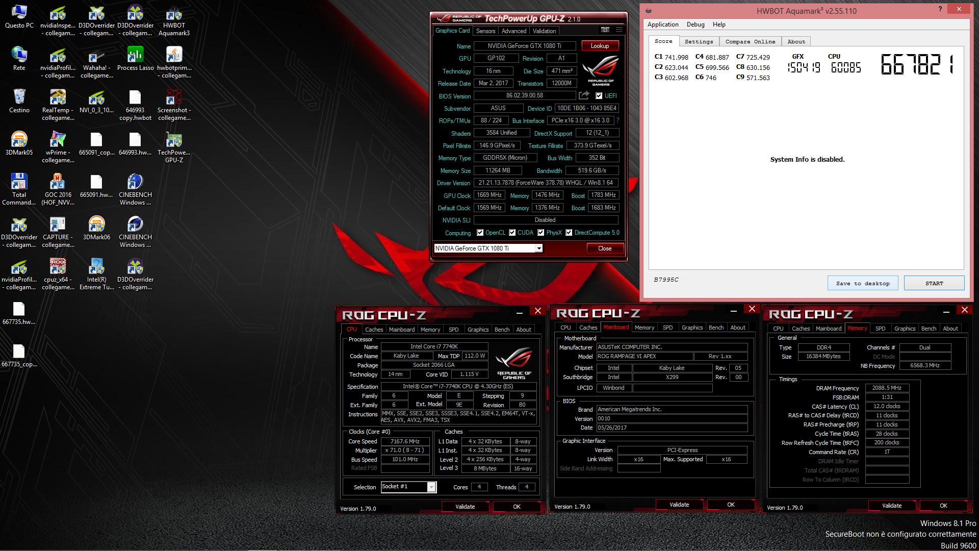The width and height of the screenshot is (979, 551).
Task: Open the GOC 2016 HOF_NVV desktop icon
Action: 58,189
